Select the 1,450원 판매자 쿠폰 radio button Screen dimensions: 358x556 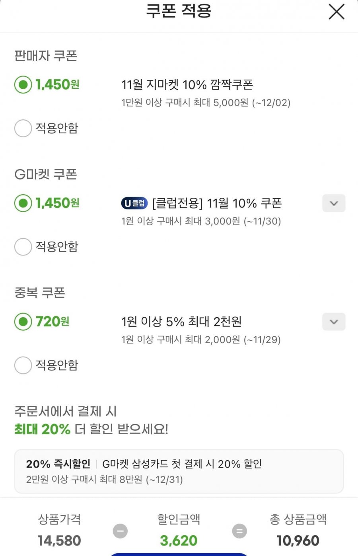point(23,84)
